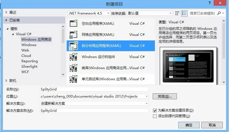Select the Cloud template category
The image size is (229, 132).
(x=26, y=55)
